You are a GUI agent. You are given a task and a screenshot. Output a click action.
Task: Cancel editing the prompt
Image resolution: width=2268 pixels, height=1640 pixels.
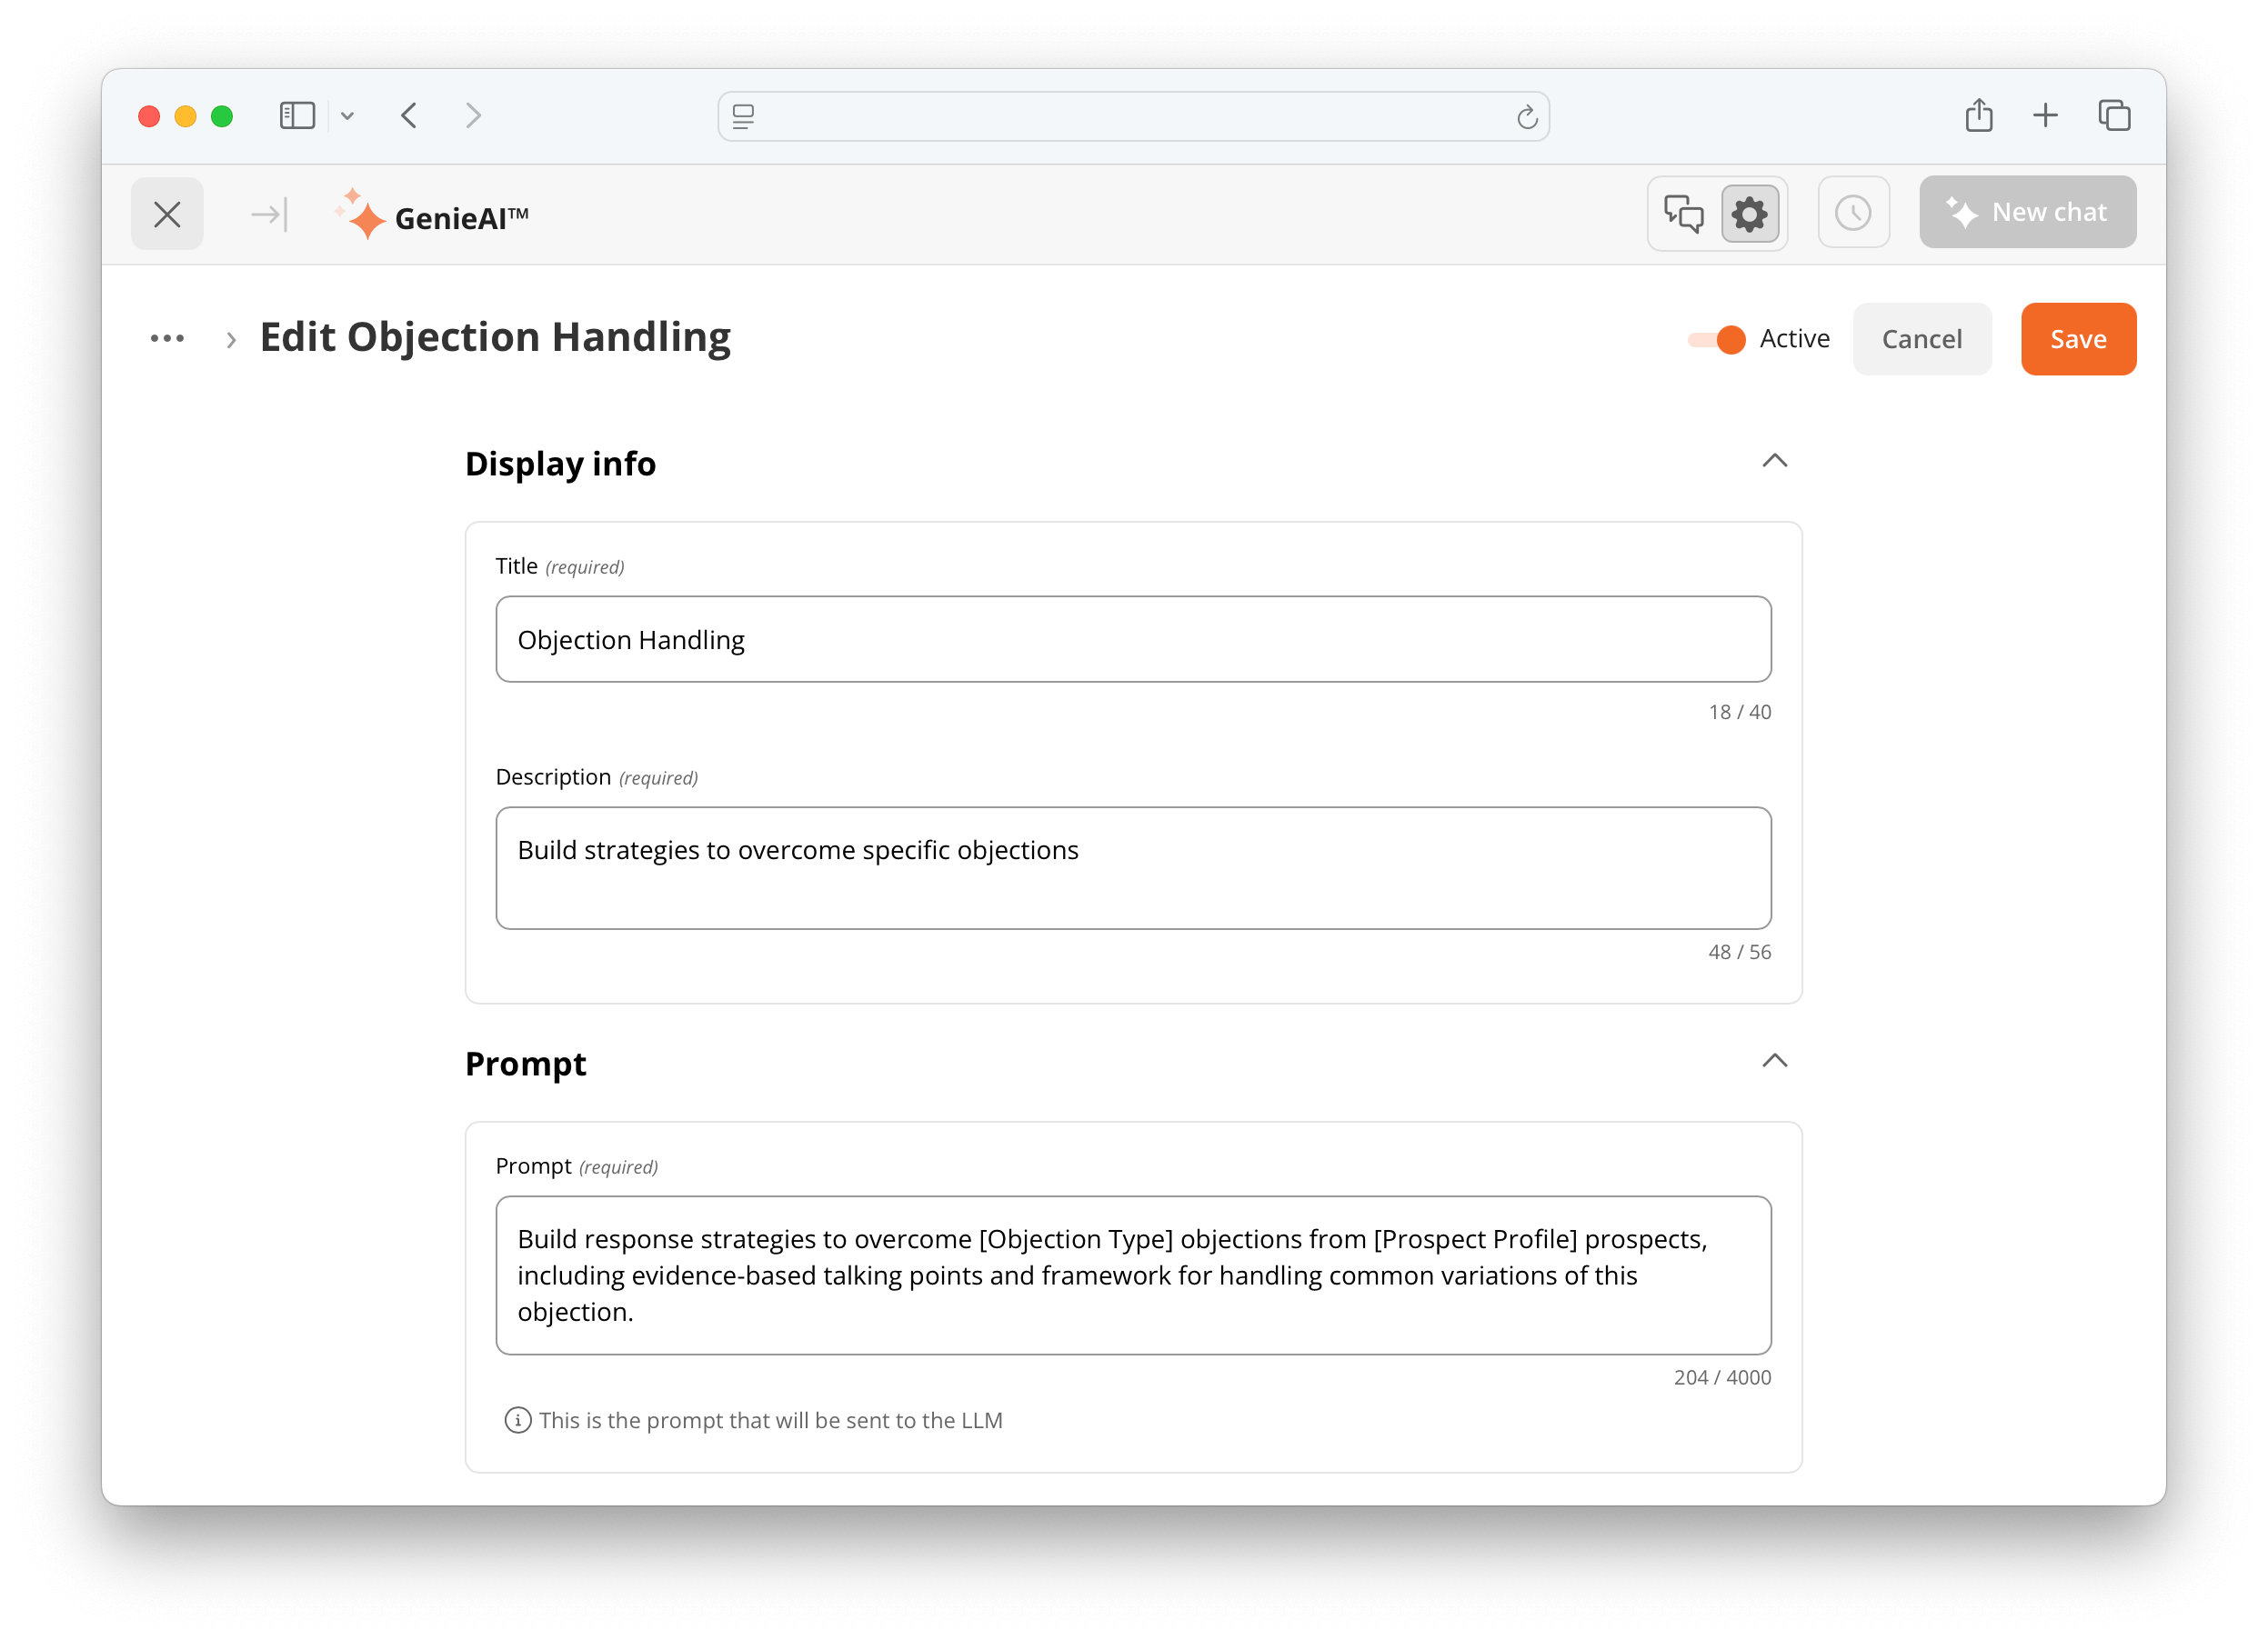point(1921,339)
